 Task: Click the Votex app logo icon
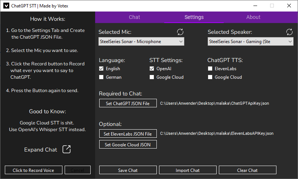[x=6, y=6]
